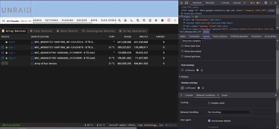279x129 pixels.
Task: Toggle the device toolbar icon in DevTools
Action: tap(186, 3)
